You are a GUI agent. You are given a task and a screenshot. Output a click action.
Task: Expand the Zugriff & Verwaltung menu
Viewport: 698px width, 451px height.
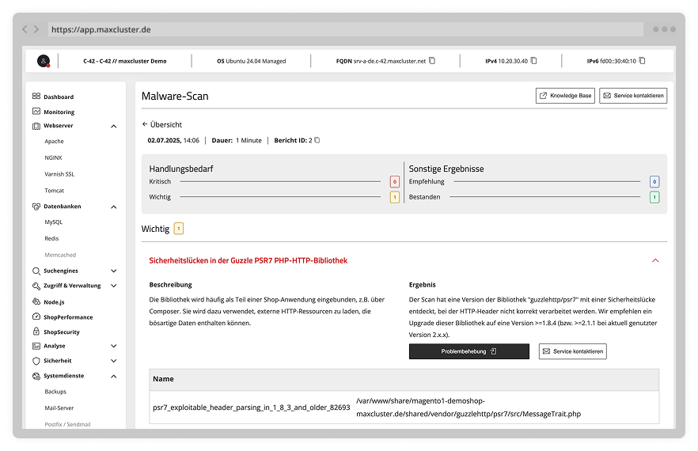coord(114,286)
